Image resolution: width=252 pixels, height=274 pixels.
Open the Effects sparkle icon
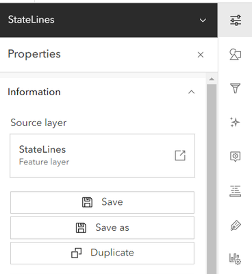235,122
